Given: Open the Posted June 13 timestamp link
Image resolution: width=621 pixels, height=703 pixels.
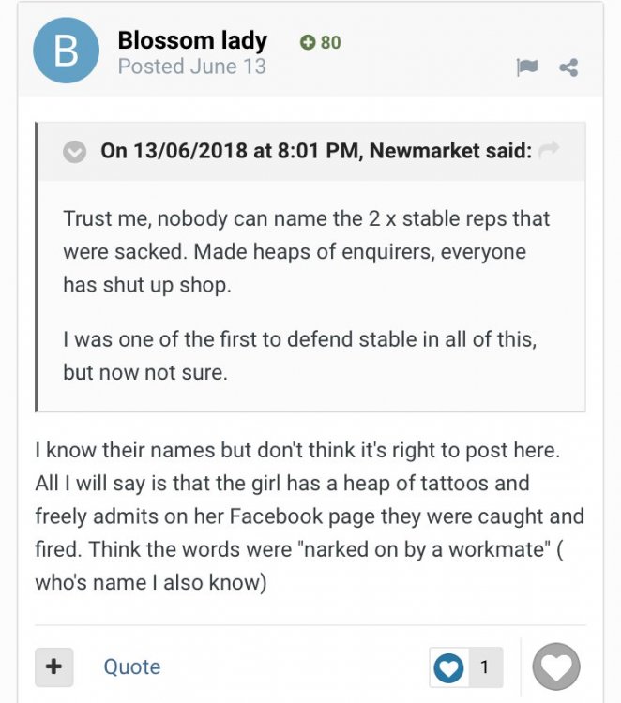Looking at the screenshot, I should (191, 67).
